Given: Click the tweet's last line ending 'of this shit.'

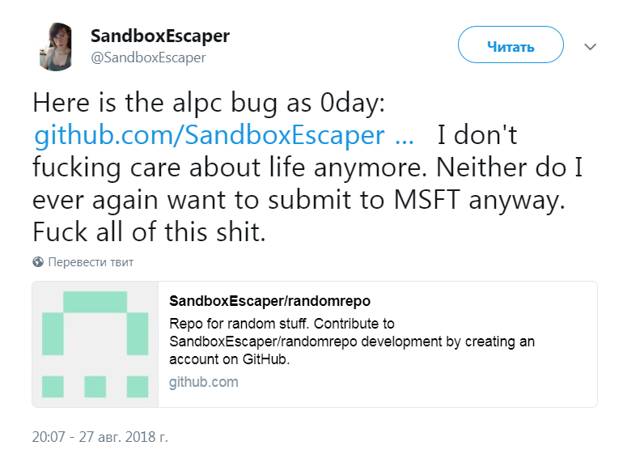Looking at the screenshot, I should tap(150, 231).
